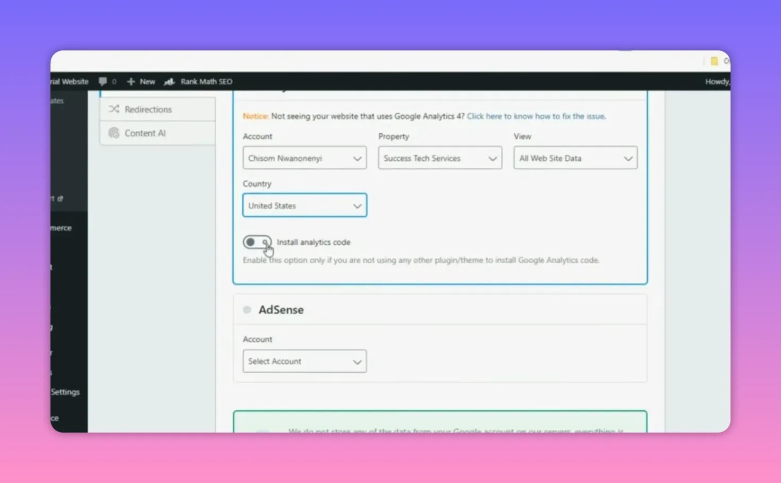Click the Howdy account menu
Image resolution: width=781 pixels, height=483 pixels.
coord(717,81)
